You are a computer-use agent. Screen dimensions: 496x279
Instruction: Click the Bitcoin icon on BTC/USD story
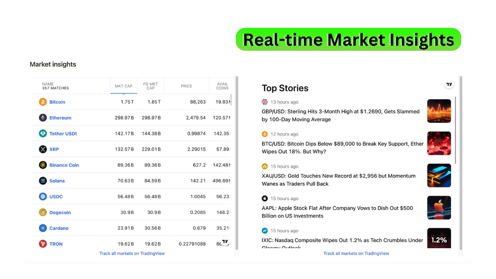pyautogui.click(x=265, y=134)
